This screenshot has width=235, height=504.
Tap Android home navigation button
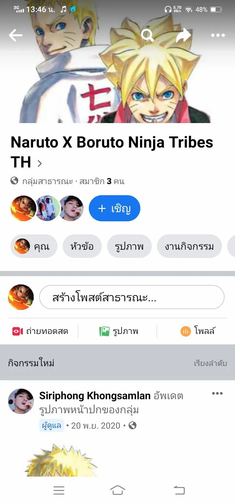117,490
